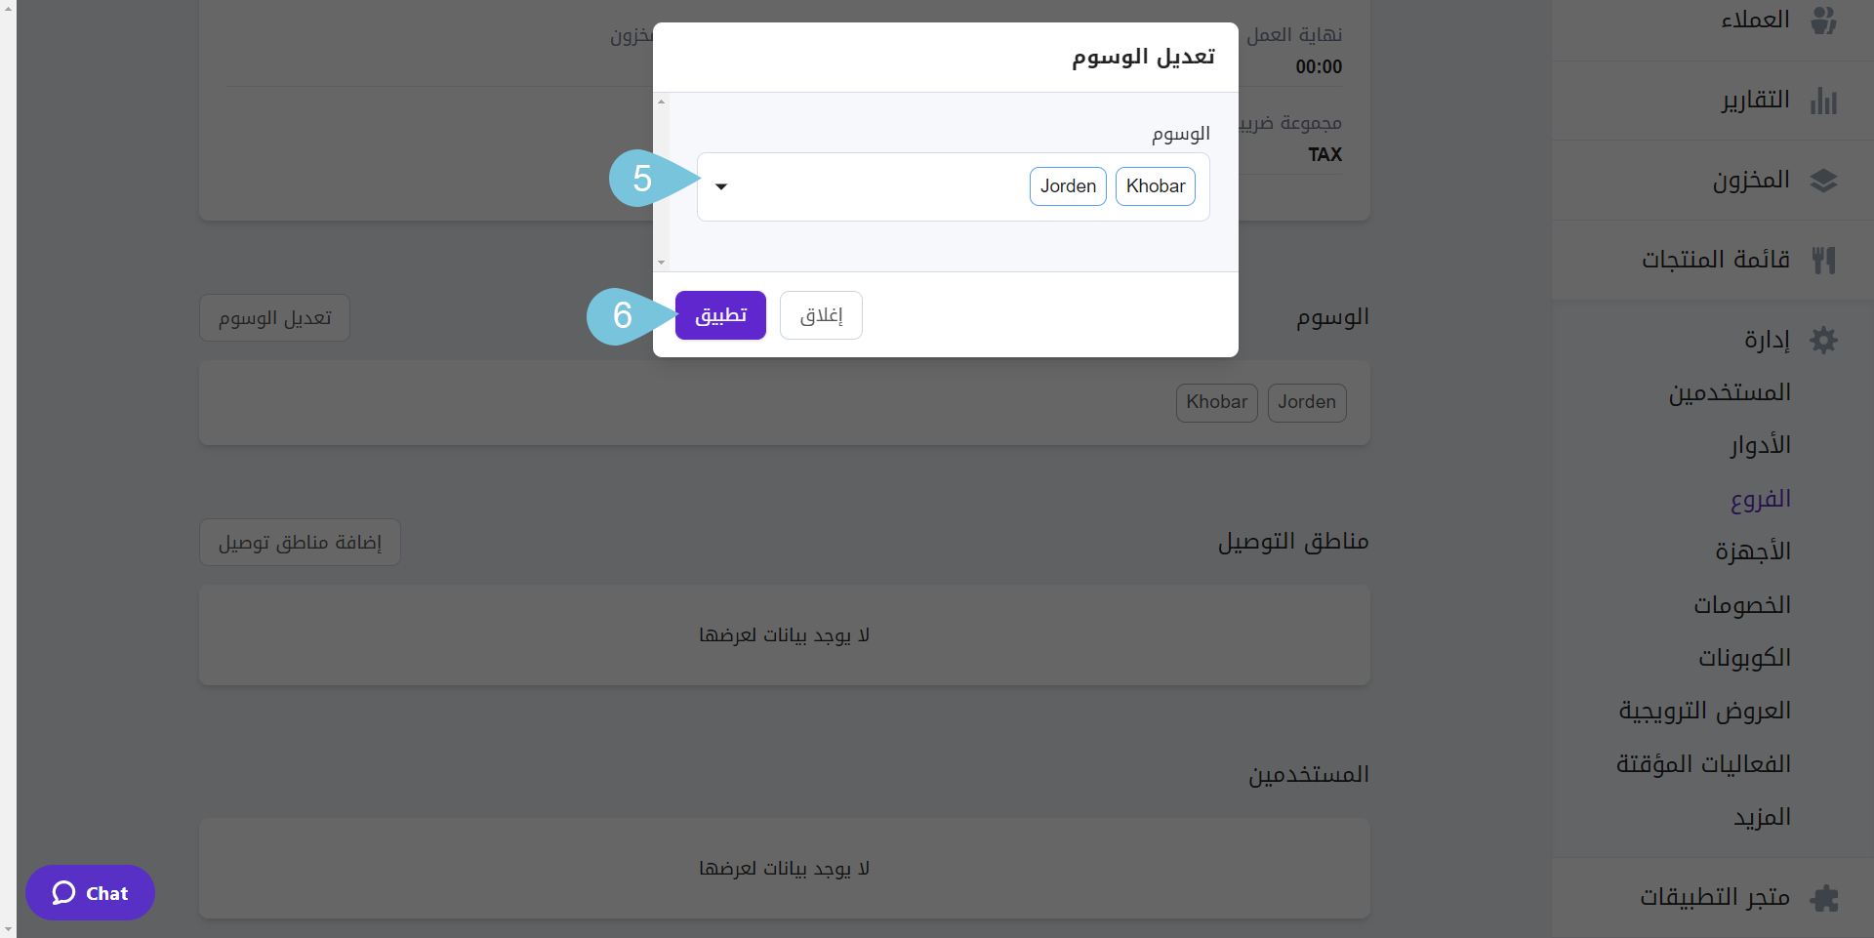
Task: Open the tags selection dropdown
Action: tap(720, 186)
